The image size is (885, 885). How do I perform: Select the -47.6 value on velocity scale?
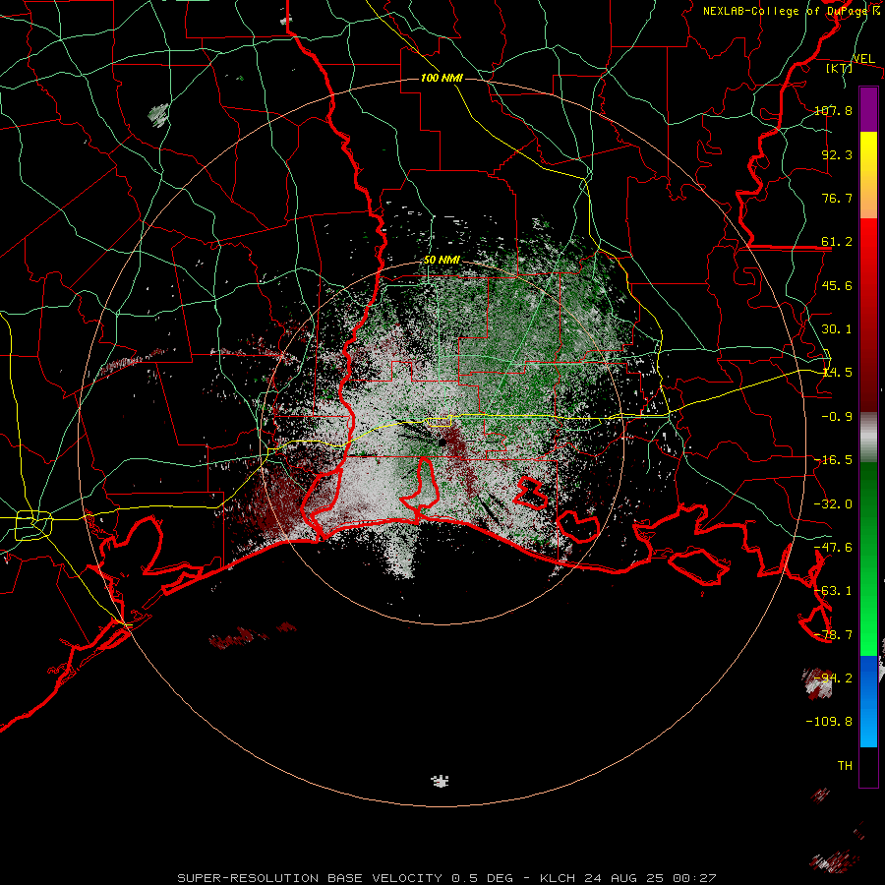[834, 548]
